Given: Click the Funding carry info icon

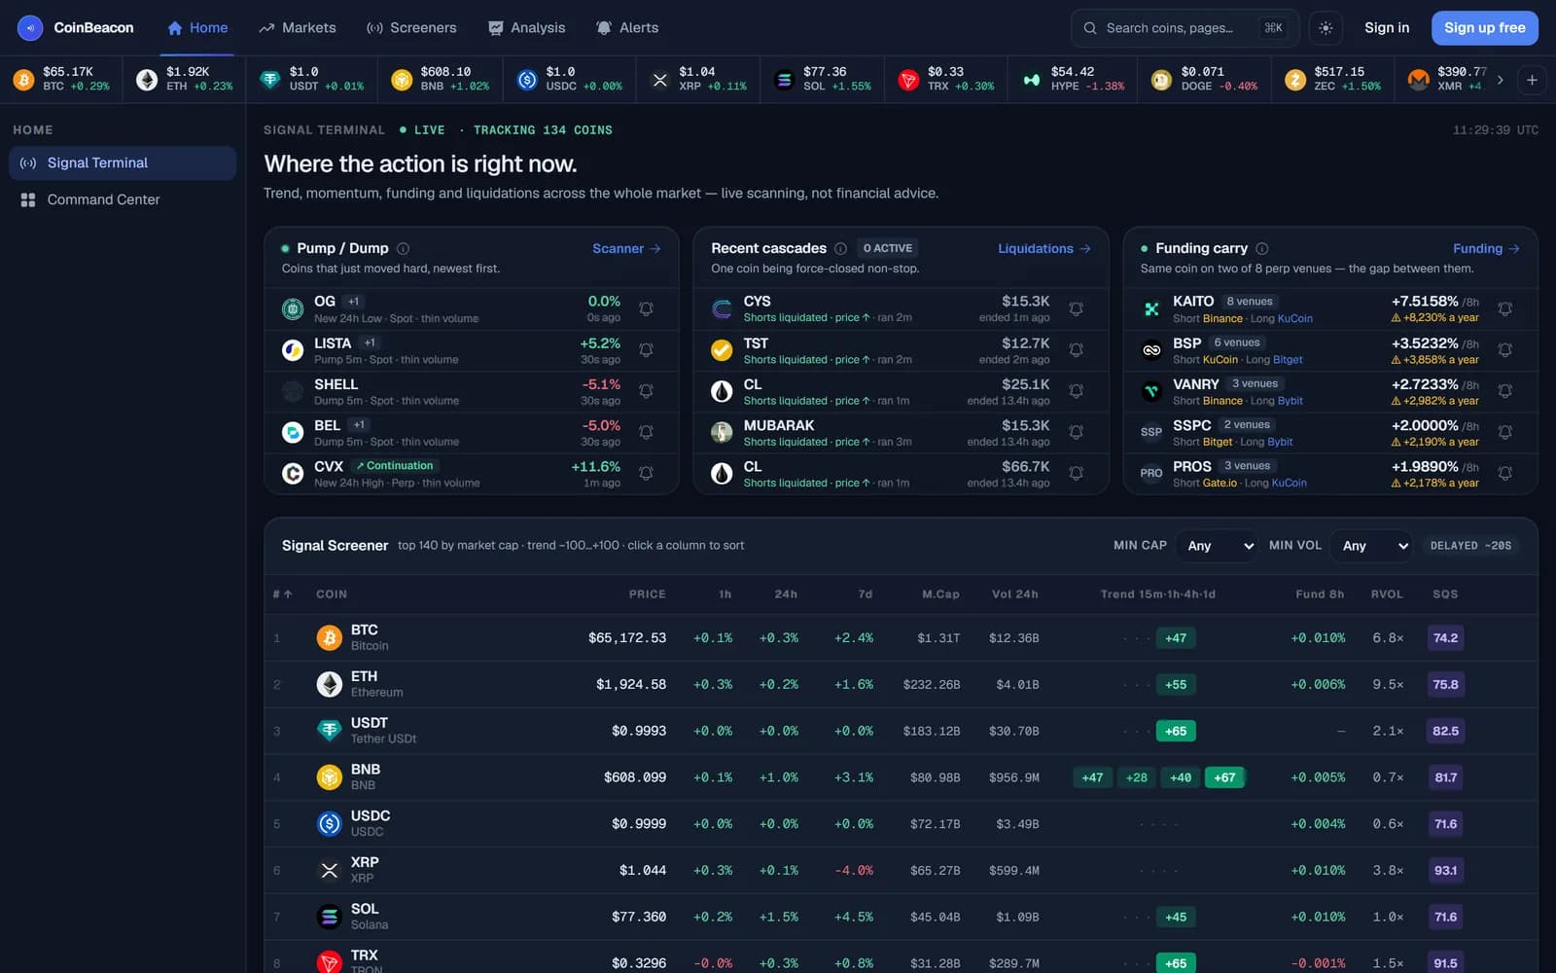Looking at the screenshot, I should click(1261, 248).
